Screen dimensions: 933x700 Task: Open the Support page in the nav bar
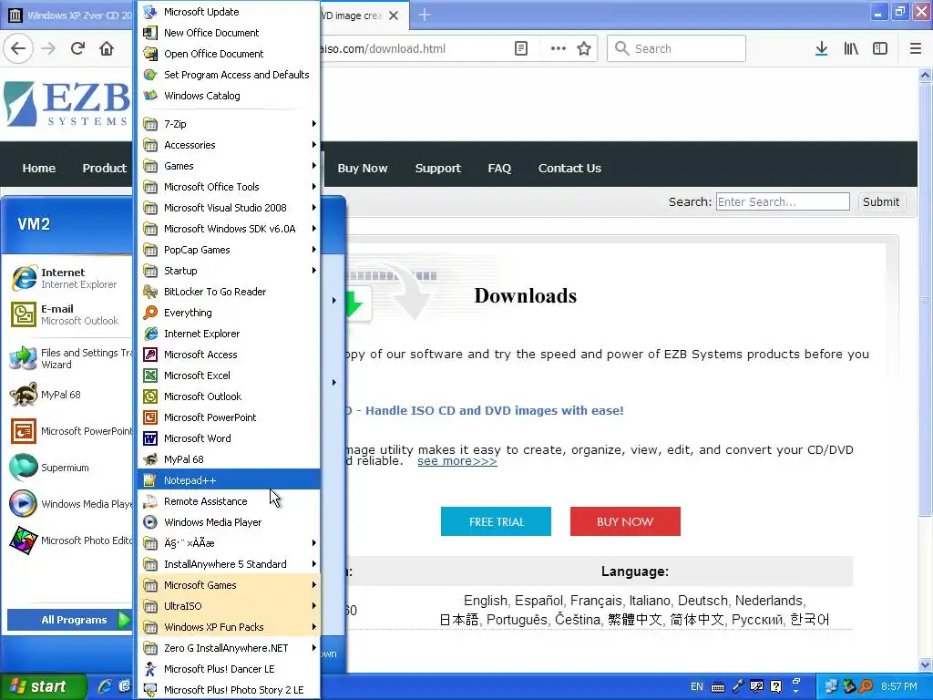point(438,169)
